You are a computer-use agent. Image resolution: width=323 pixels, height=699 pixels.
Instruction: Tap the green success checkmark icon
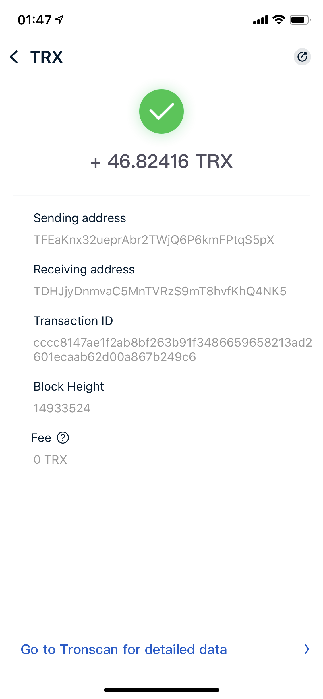(x=161, y=111)
